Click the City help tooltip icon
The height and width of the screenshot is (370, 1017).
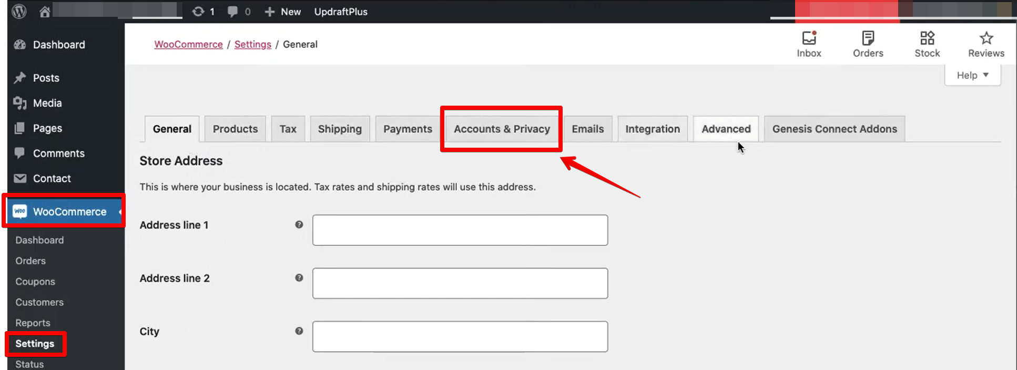click(x=299, y=331)
